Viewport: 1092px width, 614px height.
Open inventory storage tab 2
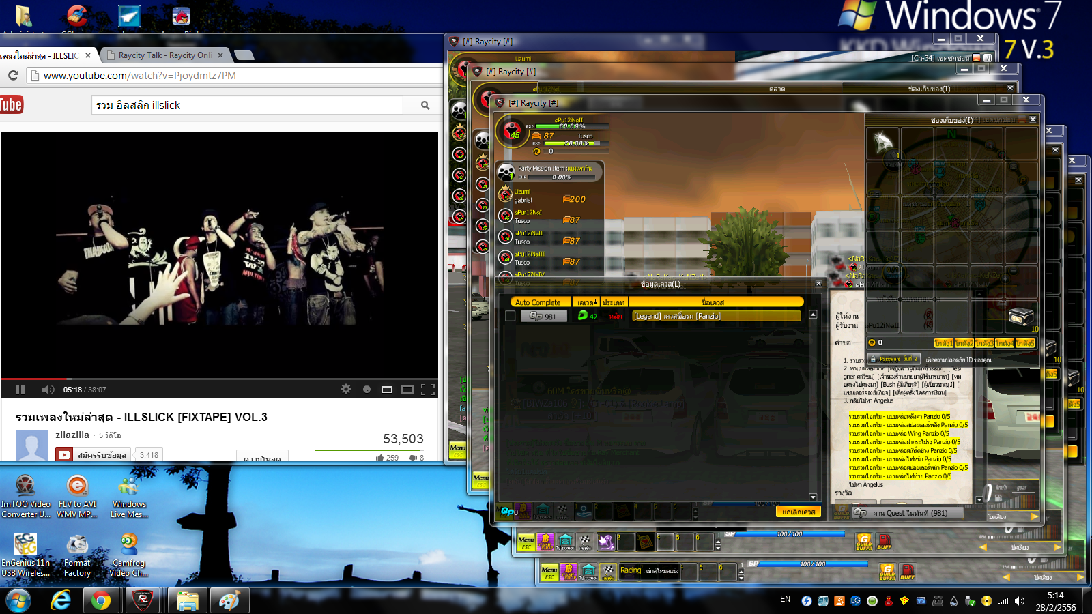[x=964, y=343]
